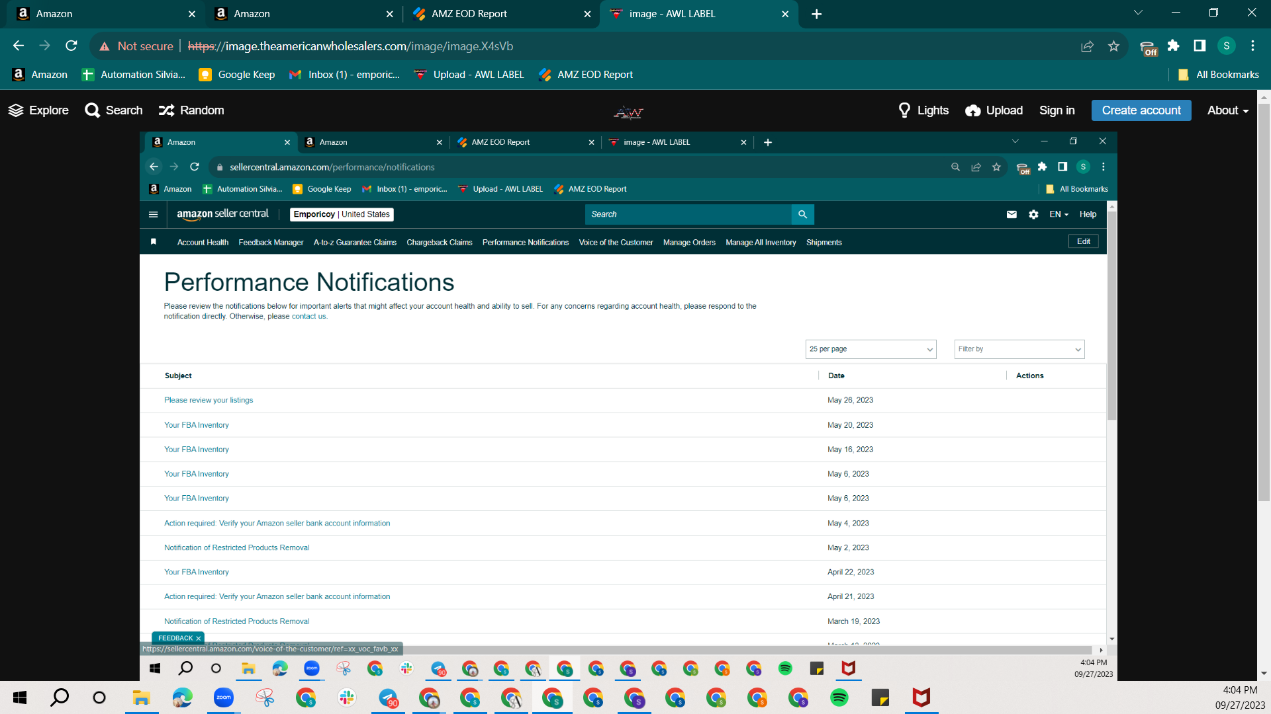The height and width of the screenshot is (714, 1271).
Task: Open McAfee in the bottom taskbar
Action: click(921, 697)
